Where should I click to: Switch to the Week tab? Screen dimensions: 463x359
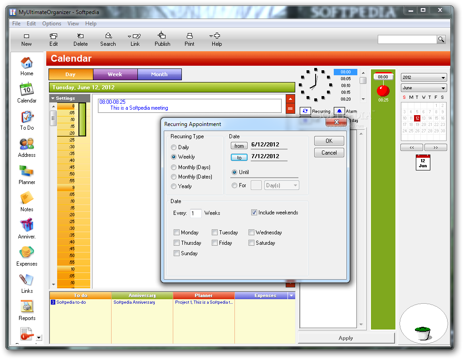(115, 74)
